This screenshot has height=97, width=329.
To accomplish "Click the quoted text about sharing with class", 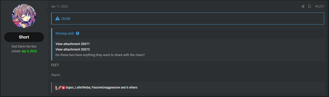I will click(100, 55).
